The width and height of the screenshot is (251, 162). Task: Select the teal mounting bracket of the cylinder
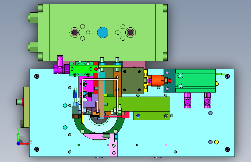point(169,81)
